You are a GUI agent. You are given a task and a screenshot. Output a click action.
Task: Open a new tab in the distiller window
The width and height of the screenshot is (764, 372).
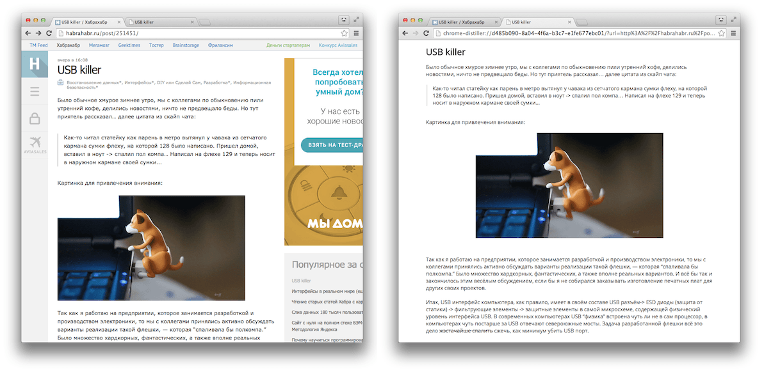click(x=582, y=22)
